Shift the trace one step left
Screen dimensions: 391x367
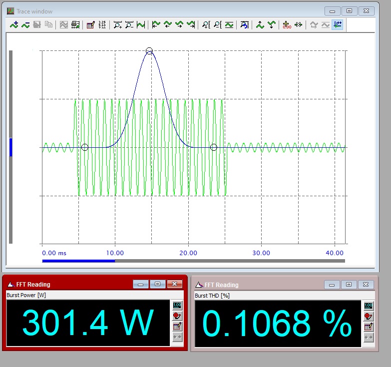168,24
